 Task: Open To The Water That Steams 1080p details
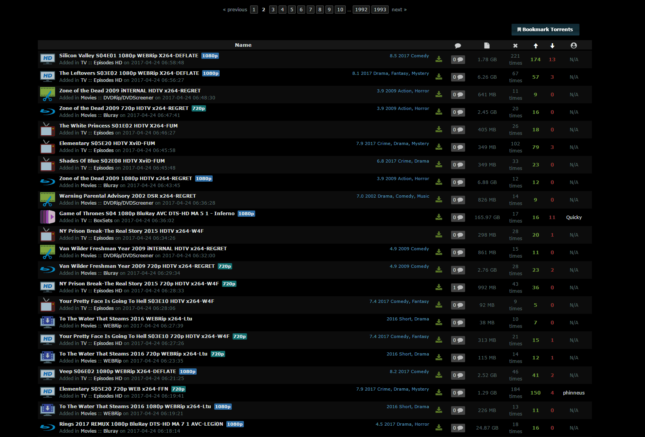click(135, 407)
